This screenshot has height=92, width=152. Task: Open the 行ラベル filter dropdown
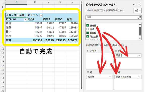coord(25,20)
